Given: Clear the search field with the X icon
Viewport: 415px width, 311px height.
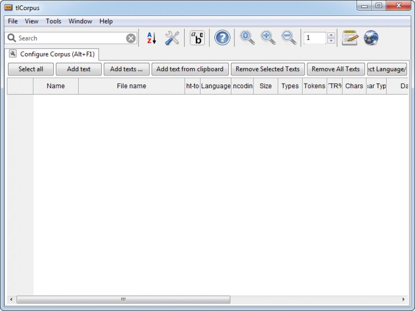Looking at the screenshot, I should coord(131,38).
